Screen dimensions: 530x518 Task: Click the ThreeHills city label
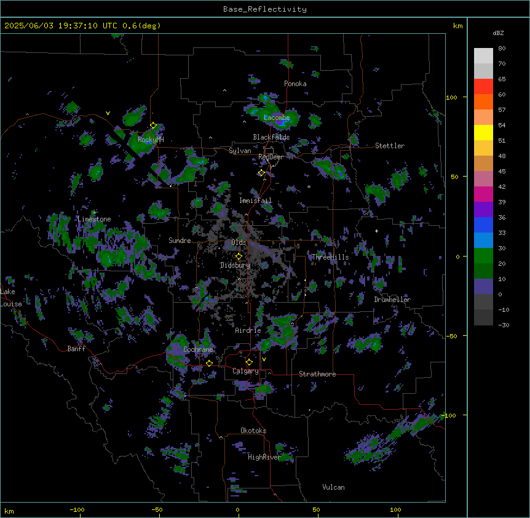point(330,257)
